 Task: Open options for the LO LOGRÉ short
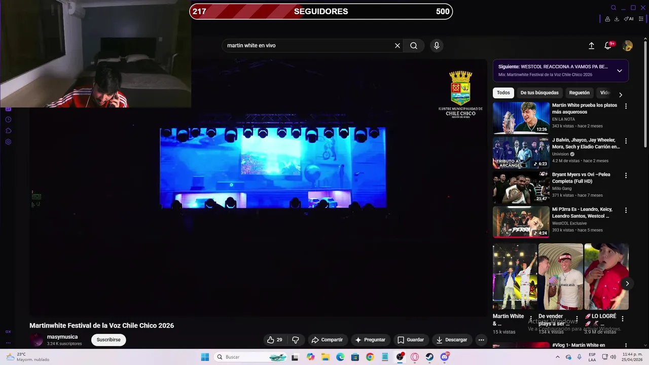tap(623, 319)
